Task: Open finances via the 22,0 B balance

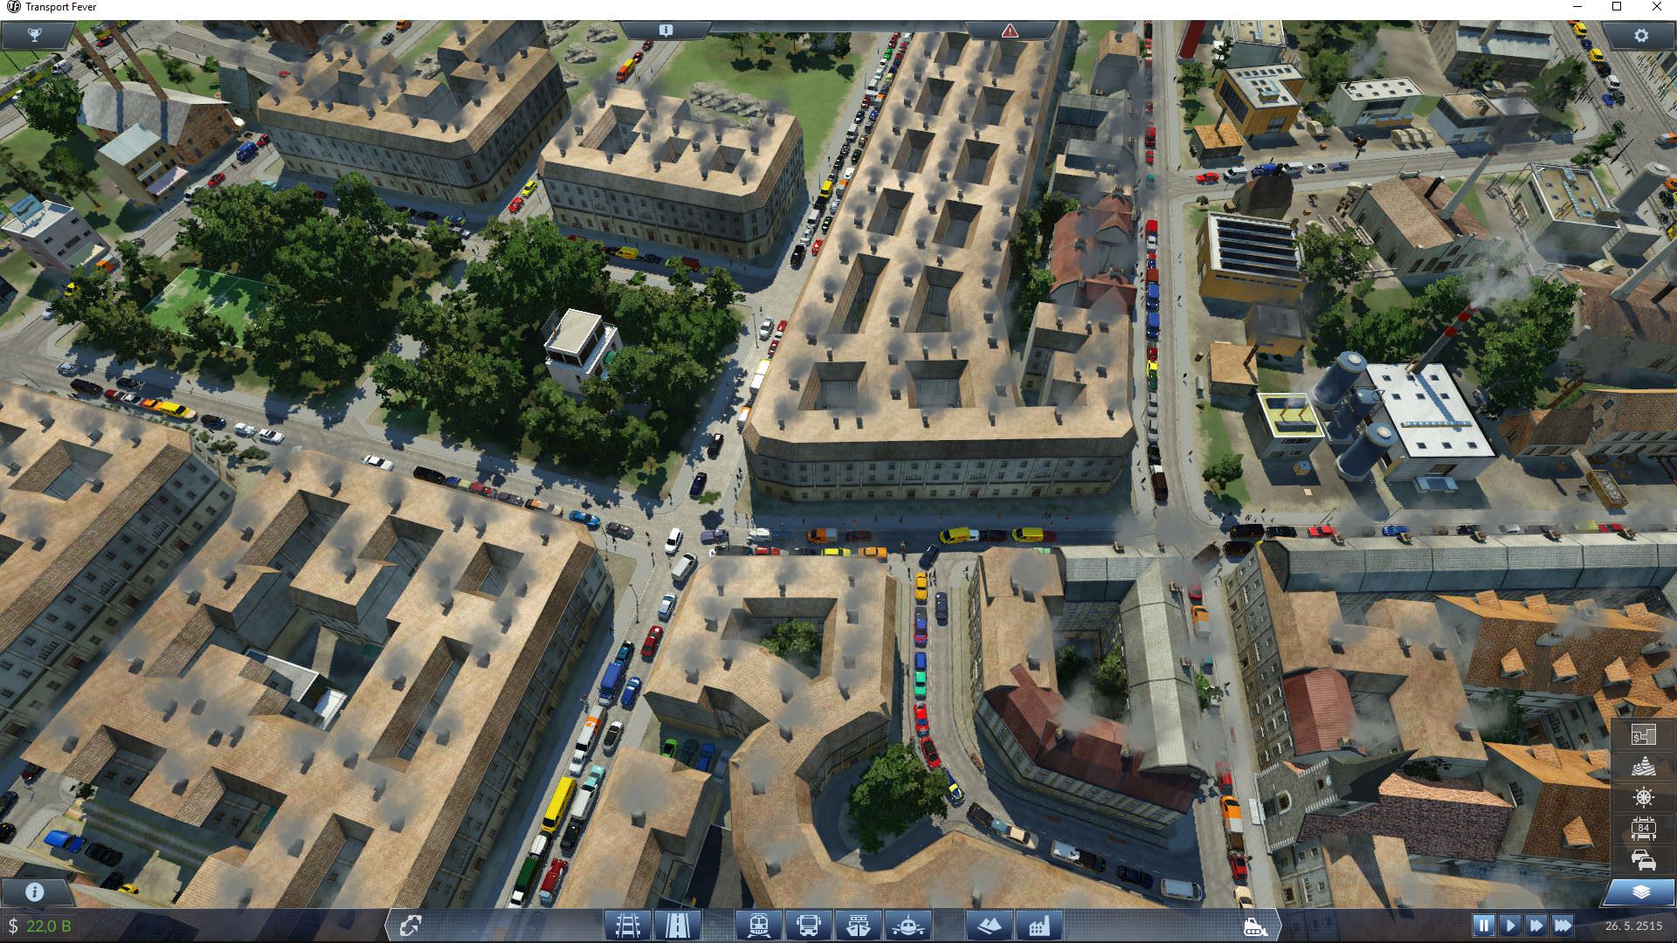Action: (x=39, y=926)
